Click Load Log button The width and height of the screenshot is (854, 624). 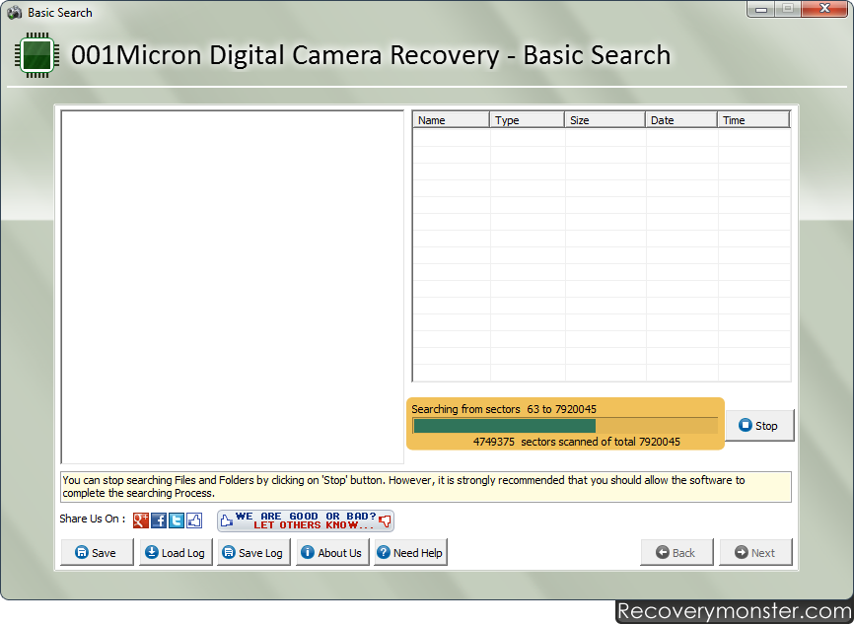(x=176, y=553)
